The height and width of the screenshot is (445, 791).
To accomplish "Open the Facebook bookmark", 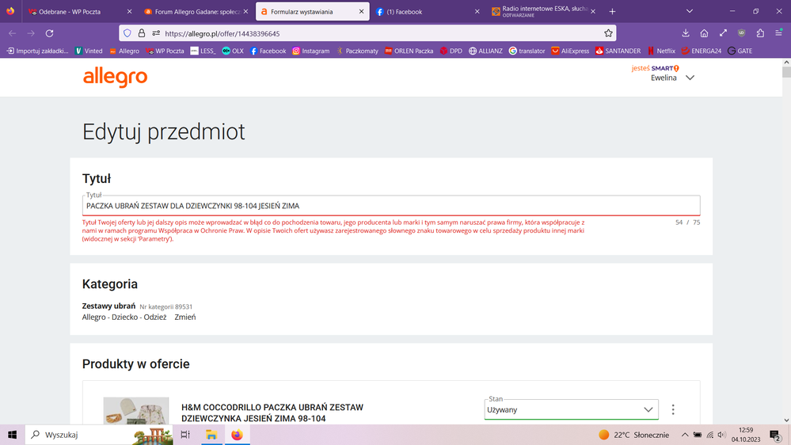I will click(x=268, y=51).
